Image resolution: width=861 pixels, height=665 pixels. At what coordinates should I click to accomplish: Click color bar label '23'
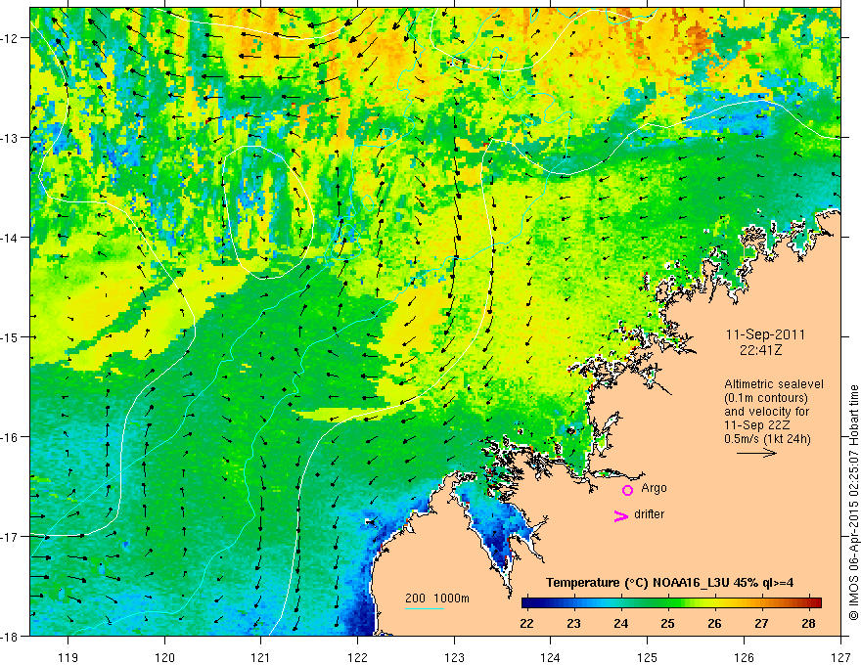pyautogui.click(x=573, y=623)
